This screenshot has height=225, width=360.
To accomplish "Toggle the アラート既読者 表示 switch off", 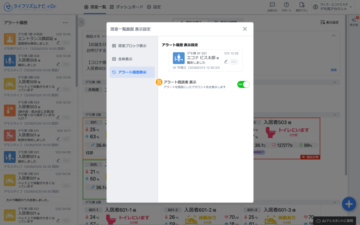I will tap(243, 84).
